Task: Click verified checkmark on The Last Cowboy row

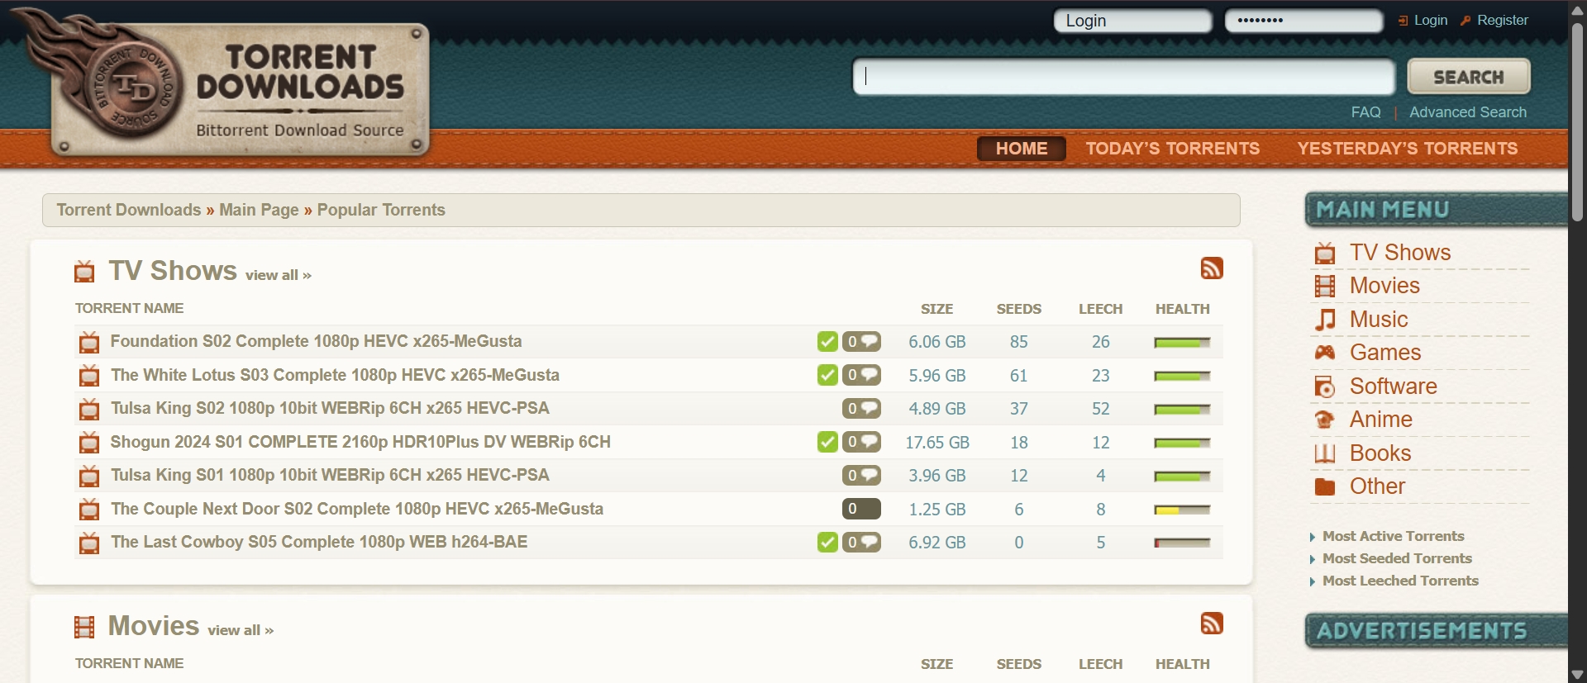Action: (x=827, y=542)
